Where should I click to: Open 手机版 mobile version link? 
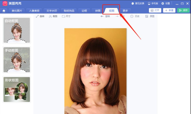pyautogui.click(x=153, y=3)
